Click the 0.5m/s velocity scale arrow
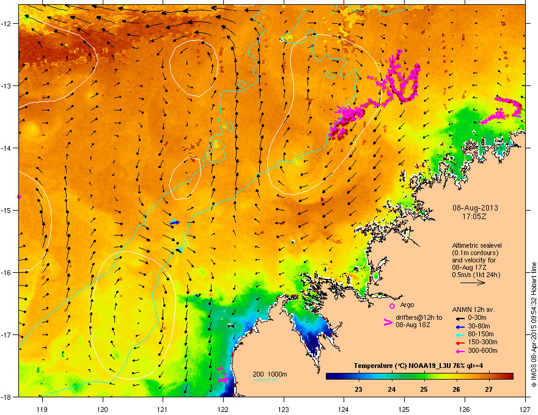 coord(473,283)
